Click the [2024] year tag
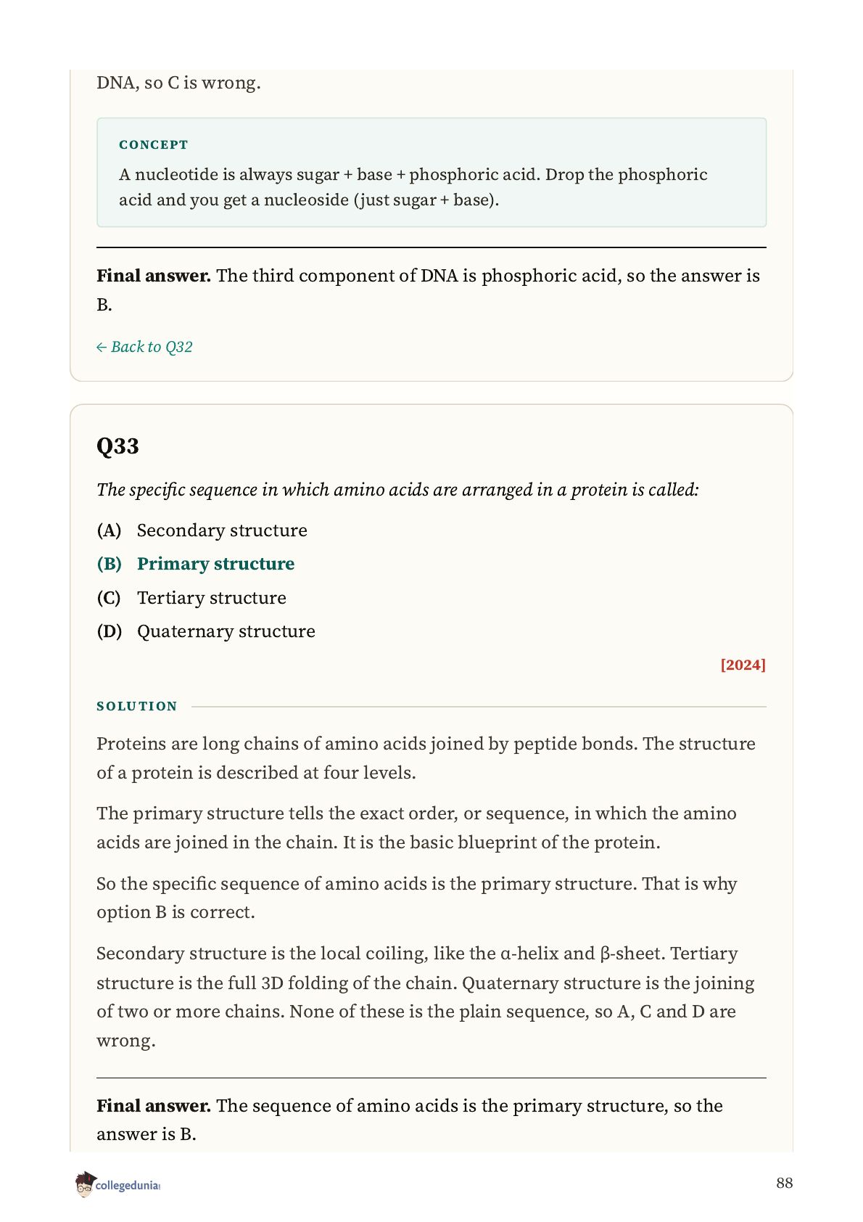Image resolution: width=863 pixels, height=1222 pixels. click(743, 665)
